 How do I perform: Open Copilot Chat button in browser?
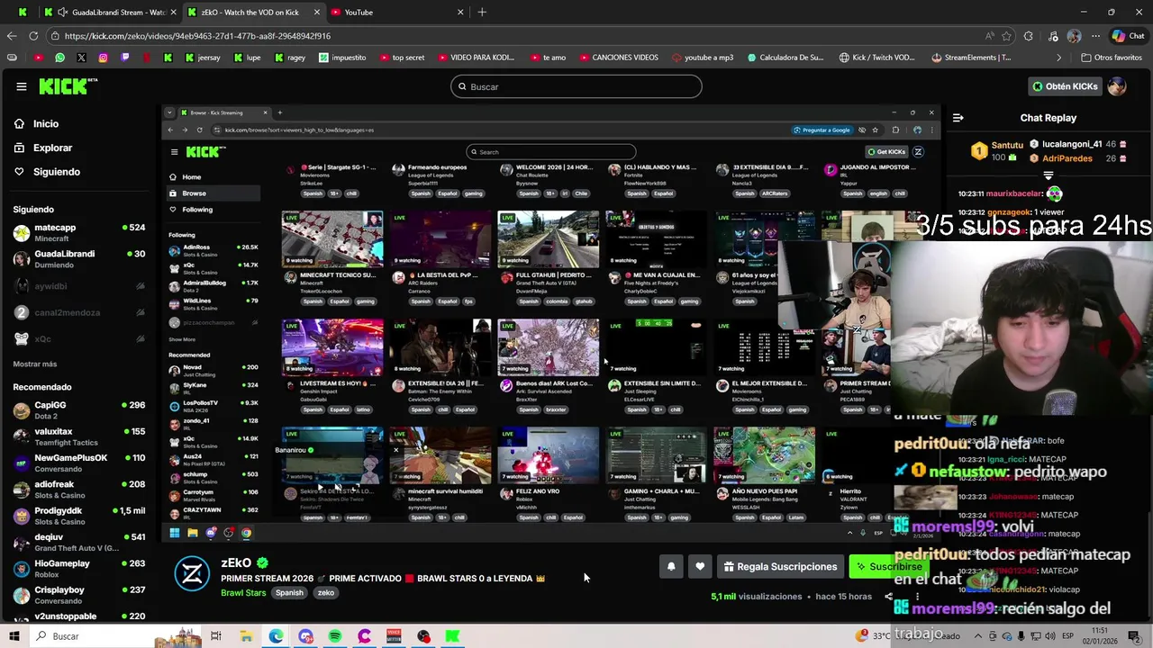click(x=1128, y=36)
